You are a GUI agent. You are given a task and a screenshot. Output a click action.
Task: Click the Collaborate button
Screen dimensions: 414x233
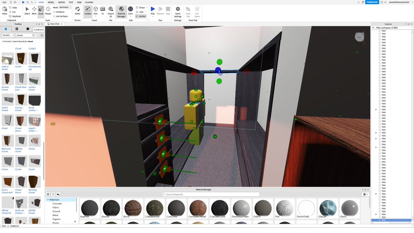(x=372, y=2)
